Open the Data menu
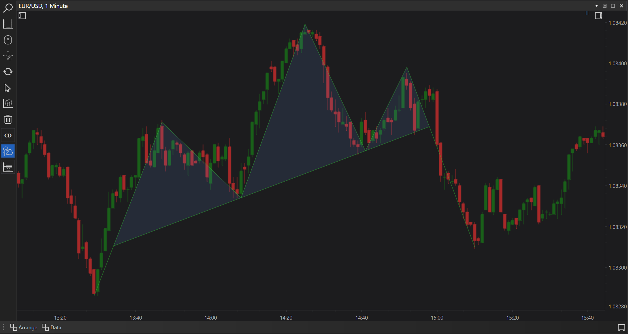 [52, 327]
